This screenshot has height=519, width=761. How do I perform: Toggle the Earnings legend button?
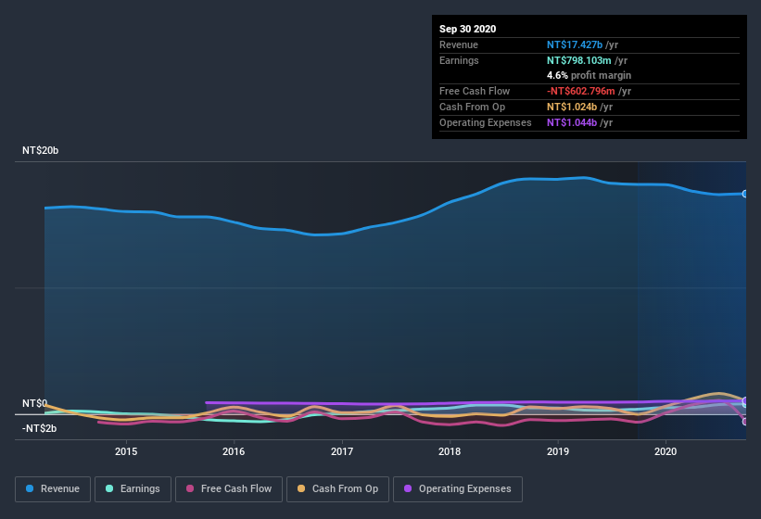coord(133,489)
